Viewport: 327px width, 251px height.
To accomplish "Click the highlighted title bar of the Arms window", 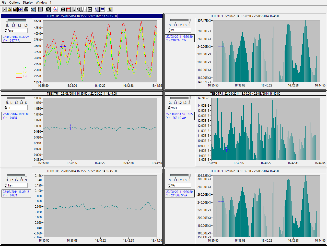I will (x=82, y=16).
